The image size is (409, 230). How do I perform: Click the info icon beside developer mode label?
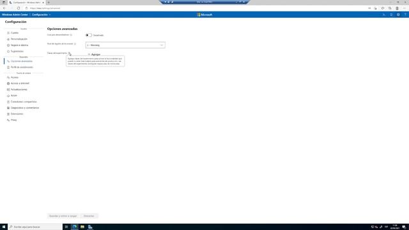click(x=71, y=34)
